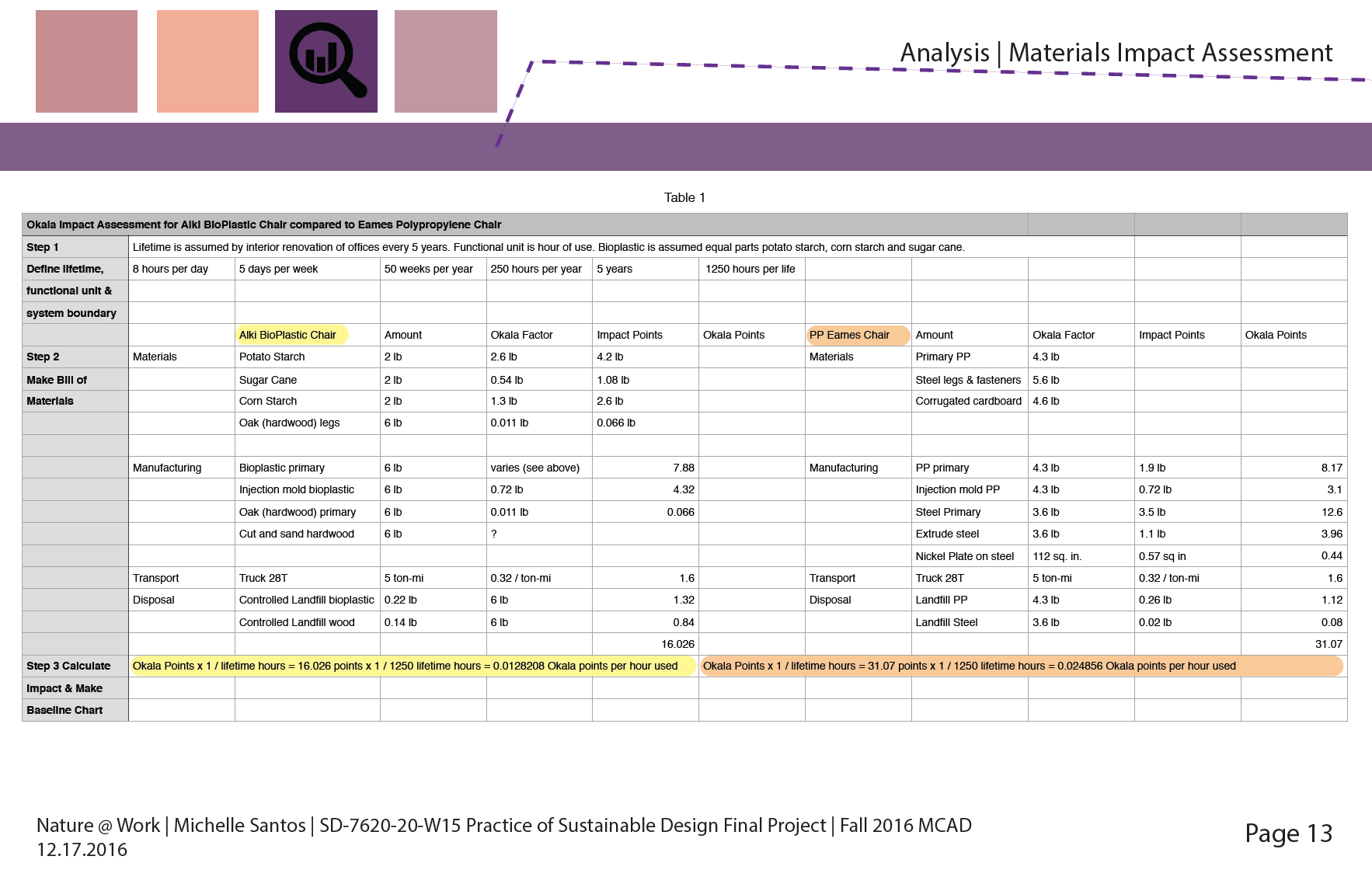This screenshot has width=1372, height=870.
Task: Click the highlighted 'PP Eames Chair' header
Action: pos(857,335)
